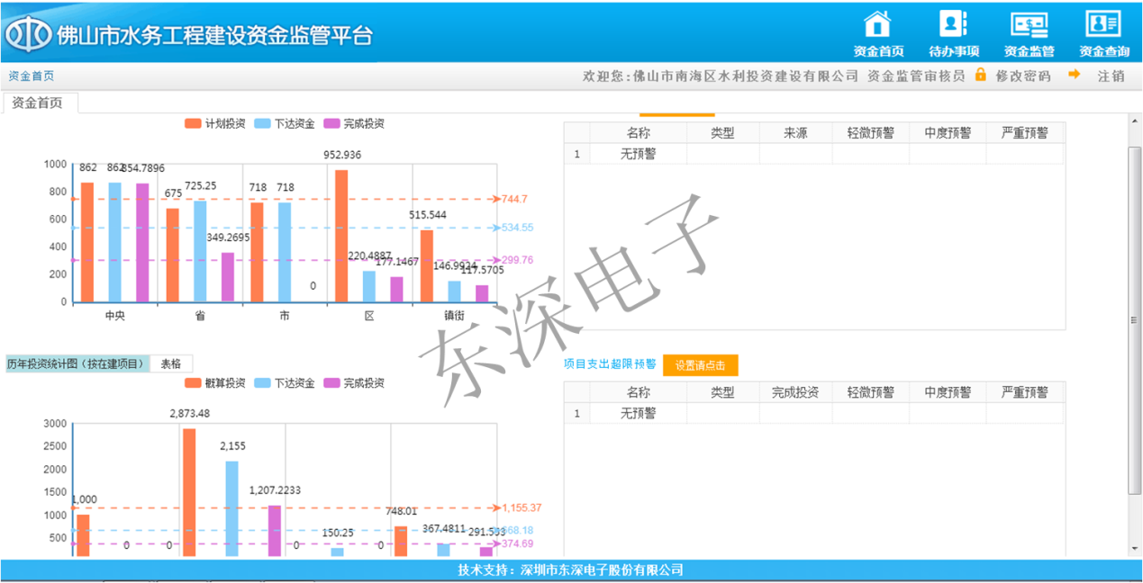Click the 修改密码 link
Viewport: 1143px width, 583px height.
(x=1023, y=76)
